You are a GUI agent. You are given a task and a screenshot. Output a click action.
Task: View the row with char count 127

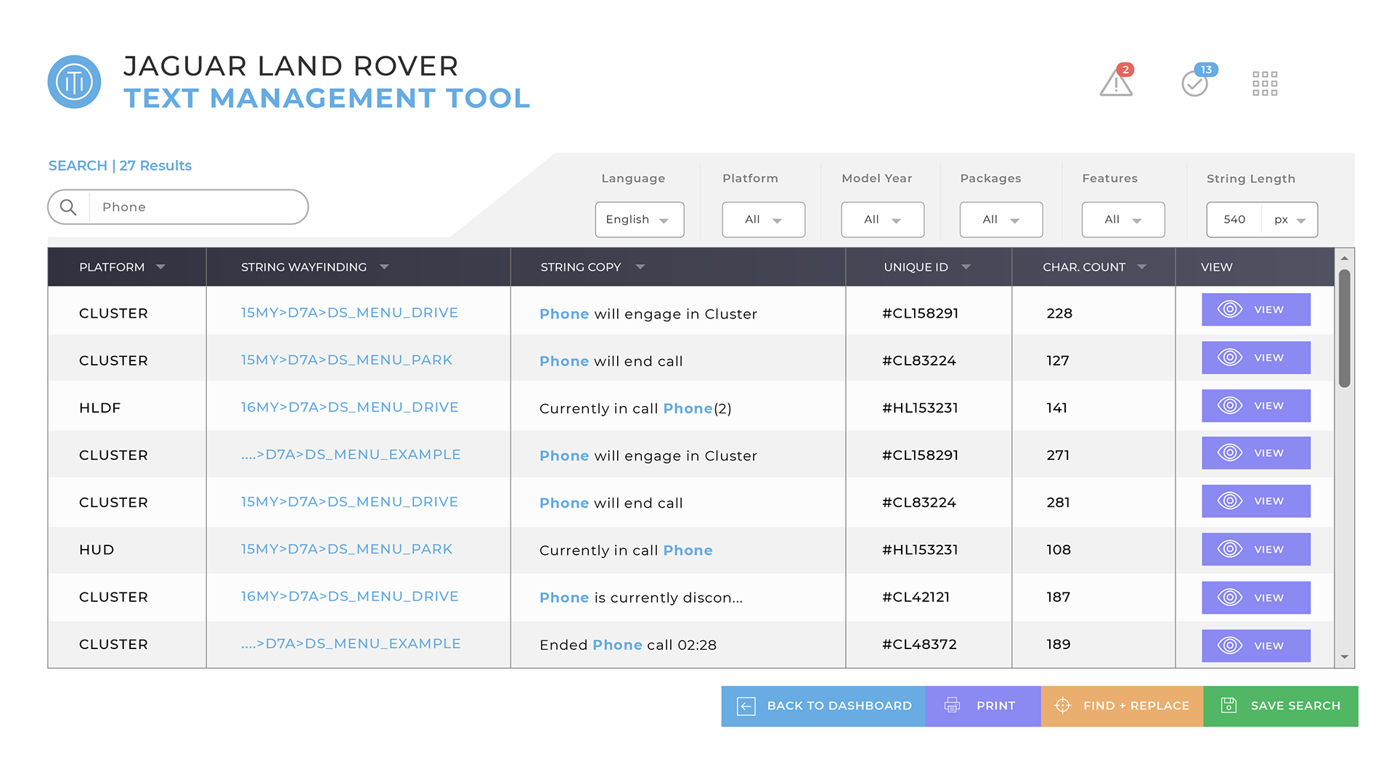[x=1256, y=358]
